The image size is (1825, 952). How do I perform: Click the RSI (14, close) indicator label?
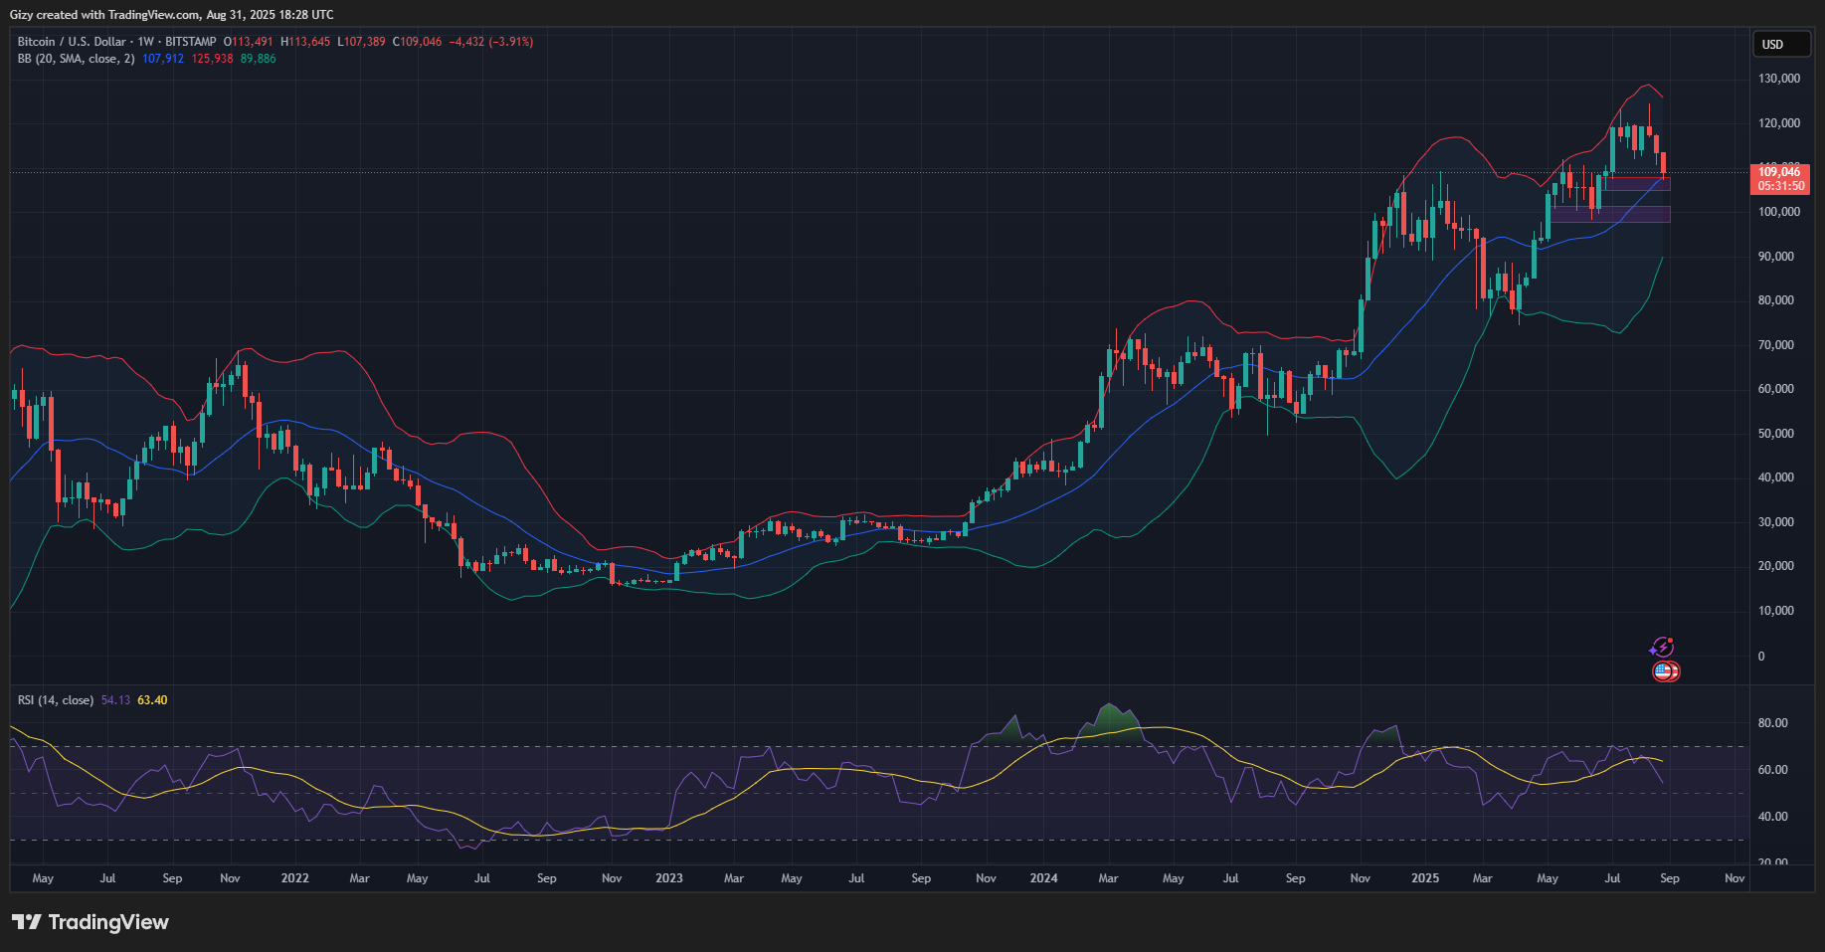56,700
